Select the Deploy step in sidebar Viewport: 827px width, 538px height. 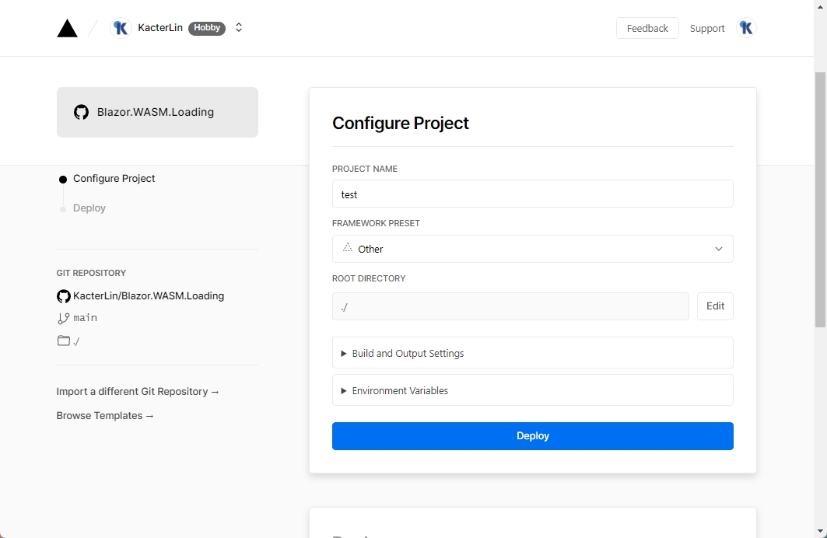pos(89,208)
